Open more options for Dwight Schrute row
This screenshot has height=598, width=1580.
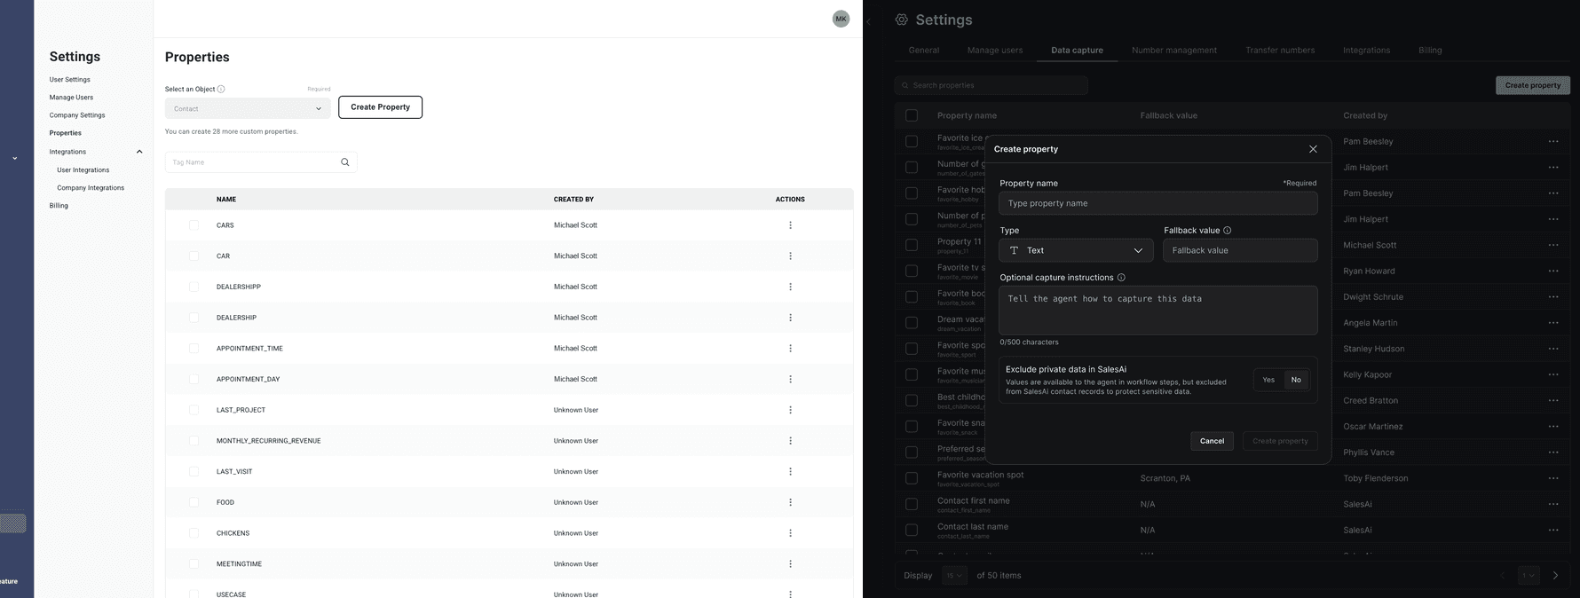tap(1552, 296)
